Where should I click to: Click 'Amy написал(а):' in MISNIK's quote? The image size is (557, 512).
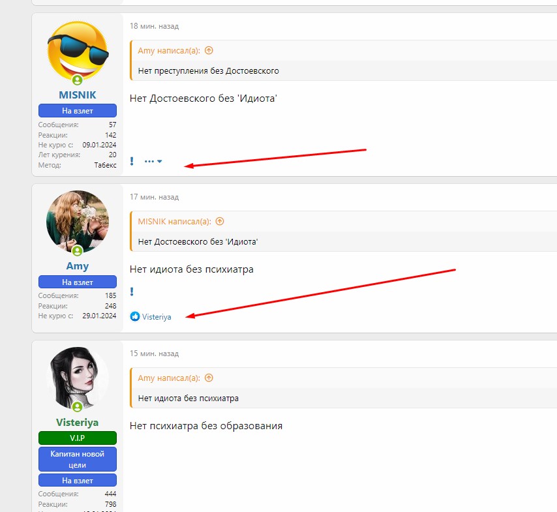click(169, 50)
